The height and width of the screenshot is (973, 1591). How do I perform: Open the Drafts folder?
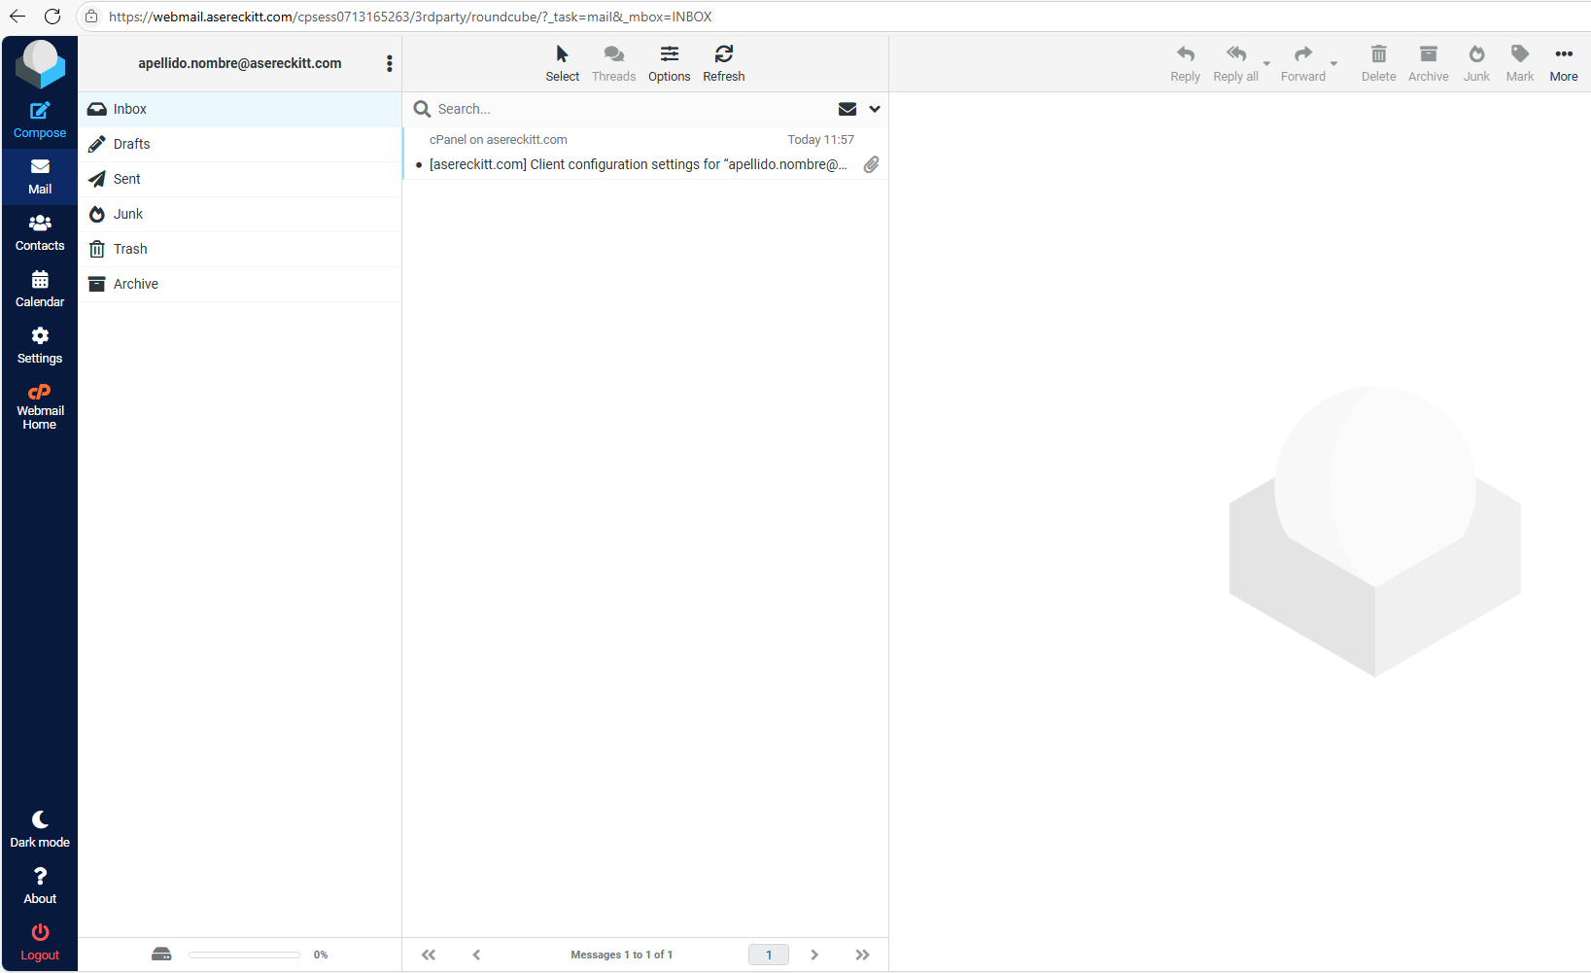tap(132, 144)
